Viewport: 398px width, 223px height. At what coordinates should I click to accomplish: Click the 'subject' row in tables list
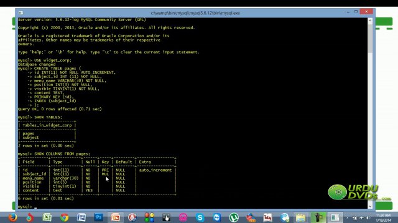[30, 138]
